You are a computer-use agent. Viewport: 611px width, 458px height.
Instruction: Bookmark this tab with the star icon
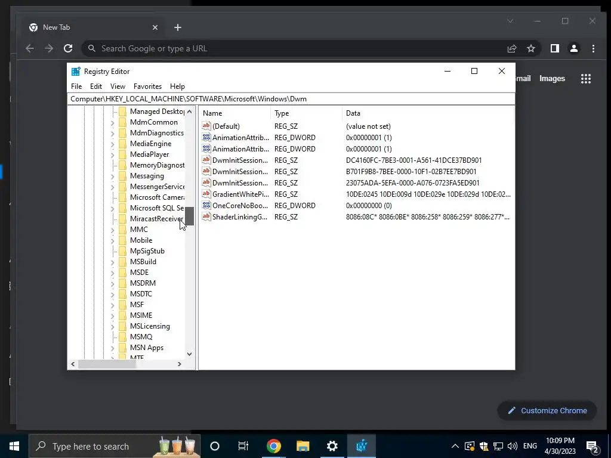tap(530, 48)
